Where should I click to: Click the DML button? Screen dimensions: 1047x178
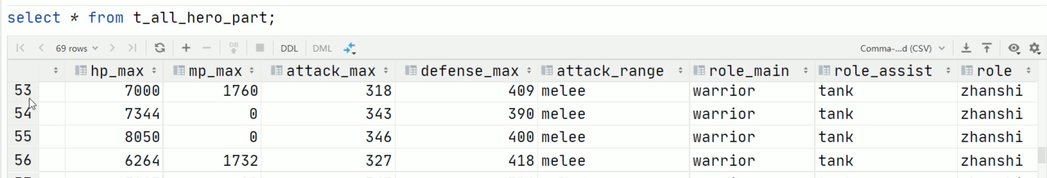tap(322, 48)
